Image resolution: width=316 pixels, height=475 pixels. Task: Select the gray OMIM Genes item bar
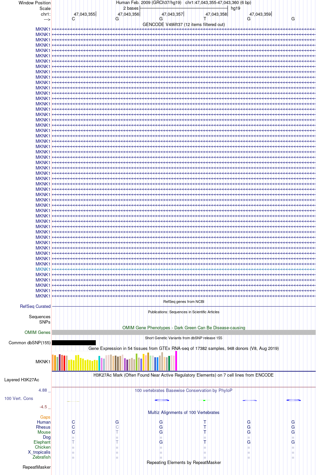184,332
